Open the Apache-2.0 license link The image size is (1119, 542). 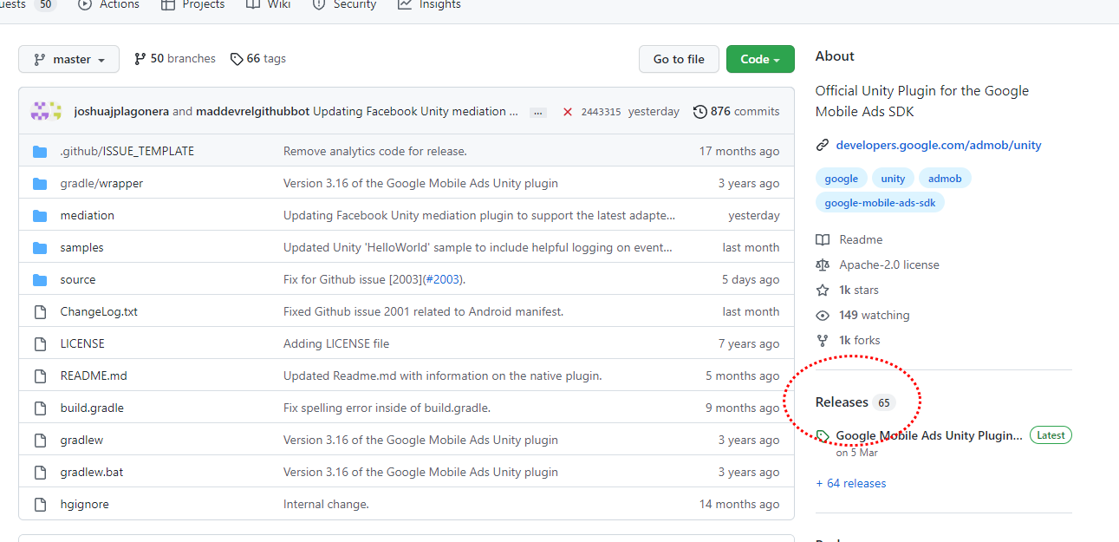pyautogui.click(x=877, y=264)
